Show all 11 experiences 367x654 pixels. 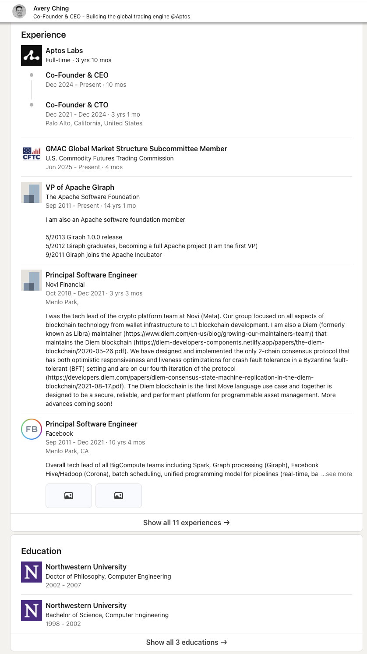coord(187,522)
